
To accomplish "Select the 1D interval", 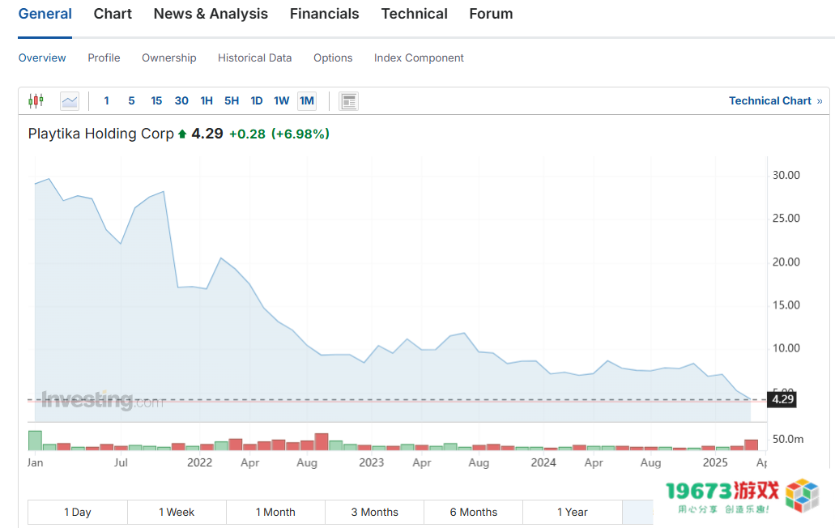I will [257, 100].
